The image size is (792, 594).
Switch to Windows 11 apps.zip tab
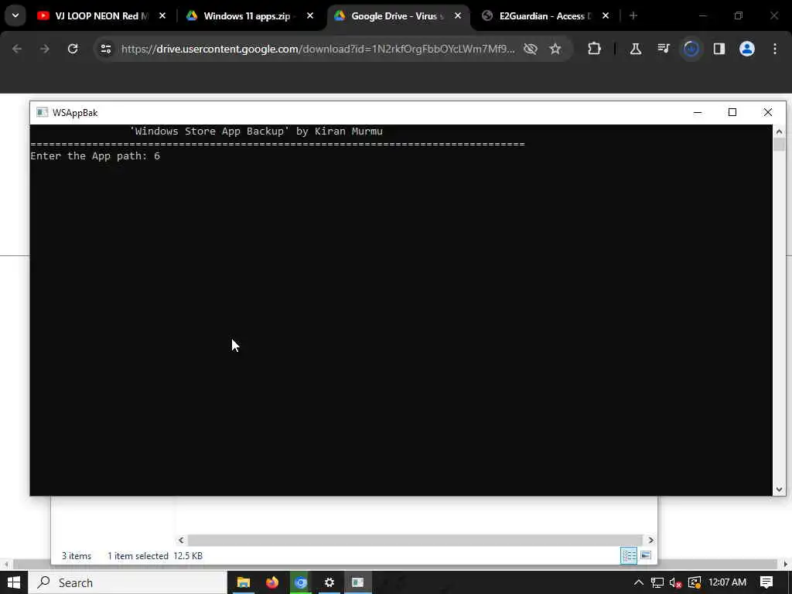(x=247, y=15)
